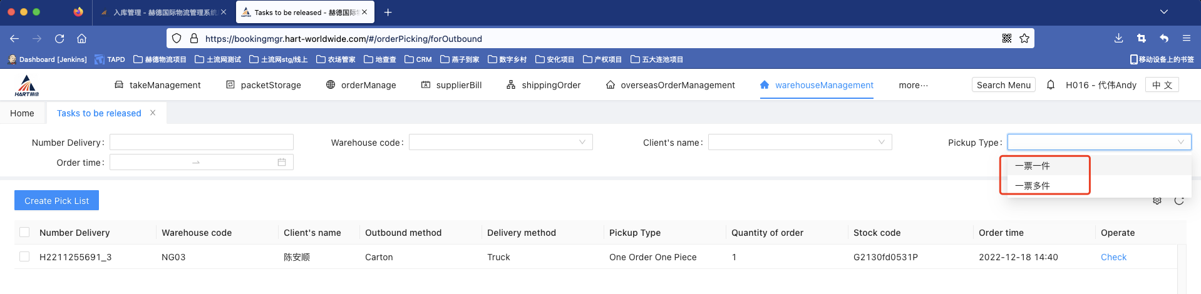
Task: Close the Tasks to be released tab
Action: 153,113
